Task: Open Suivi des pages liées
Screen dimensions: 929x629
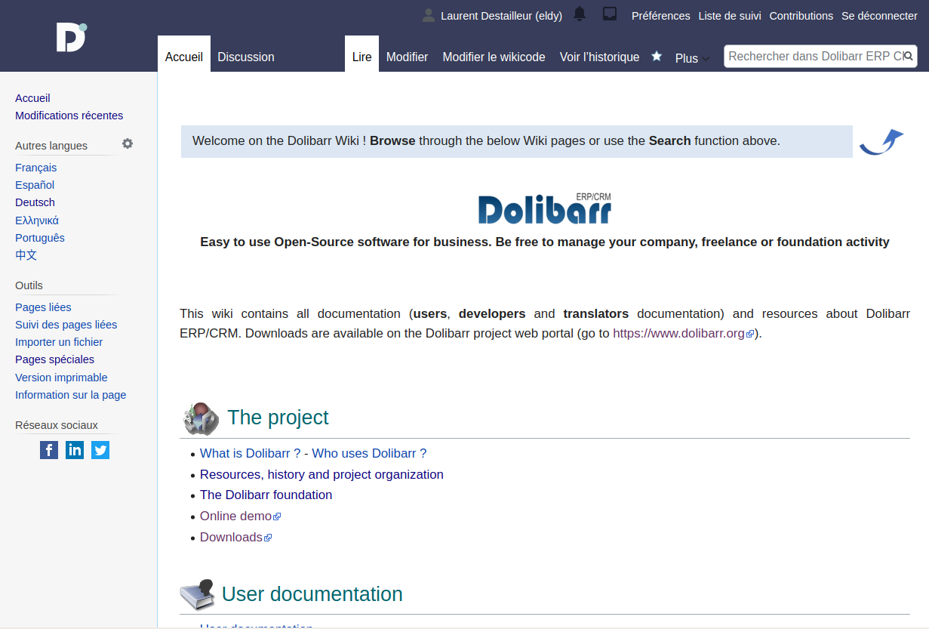Action: 66,325
